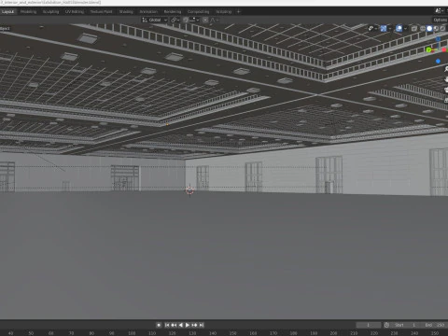Screen dimensions: 448x336
Task: Open the viewport Options popover
Action: tap(441, 20)
